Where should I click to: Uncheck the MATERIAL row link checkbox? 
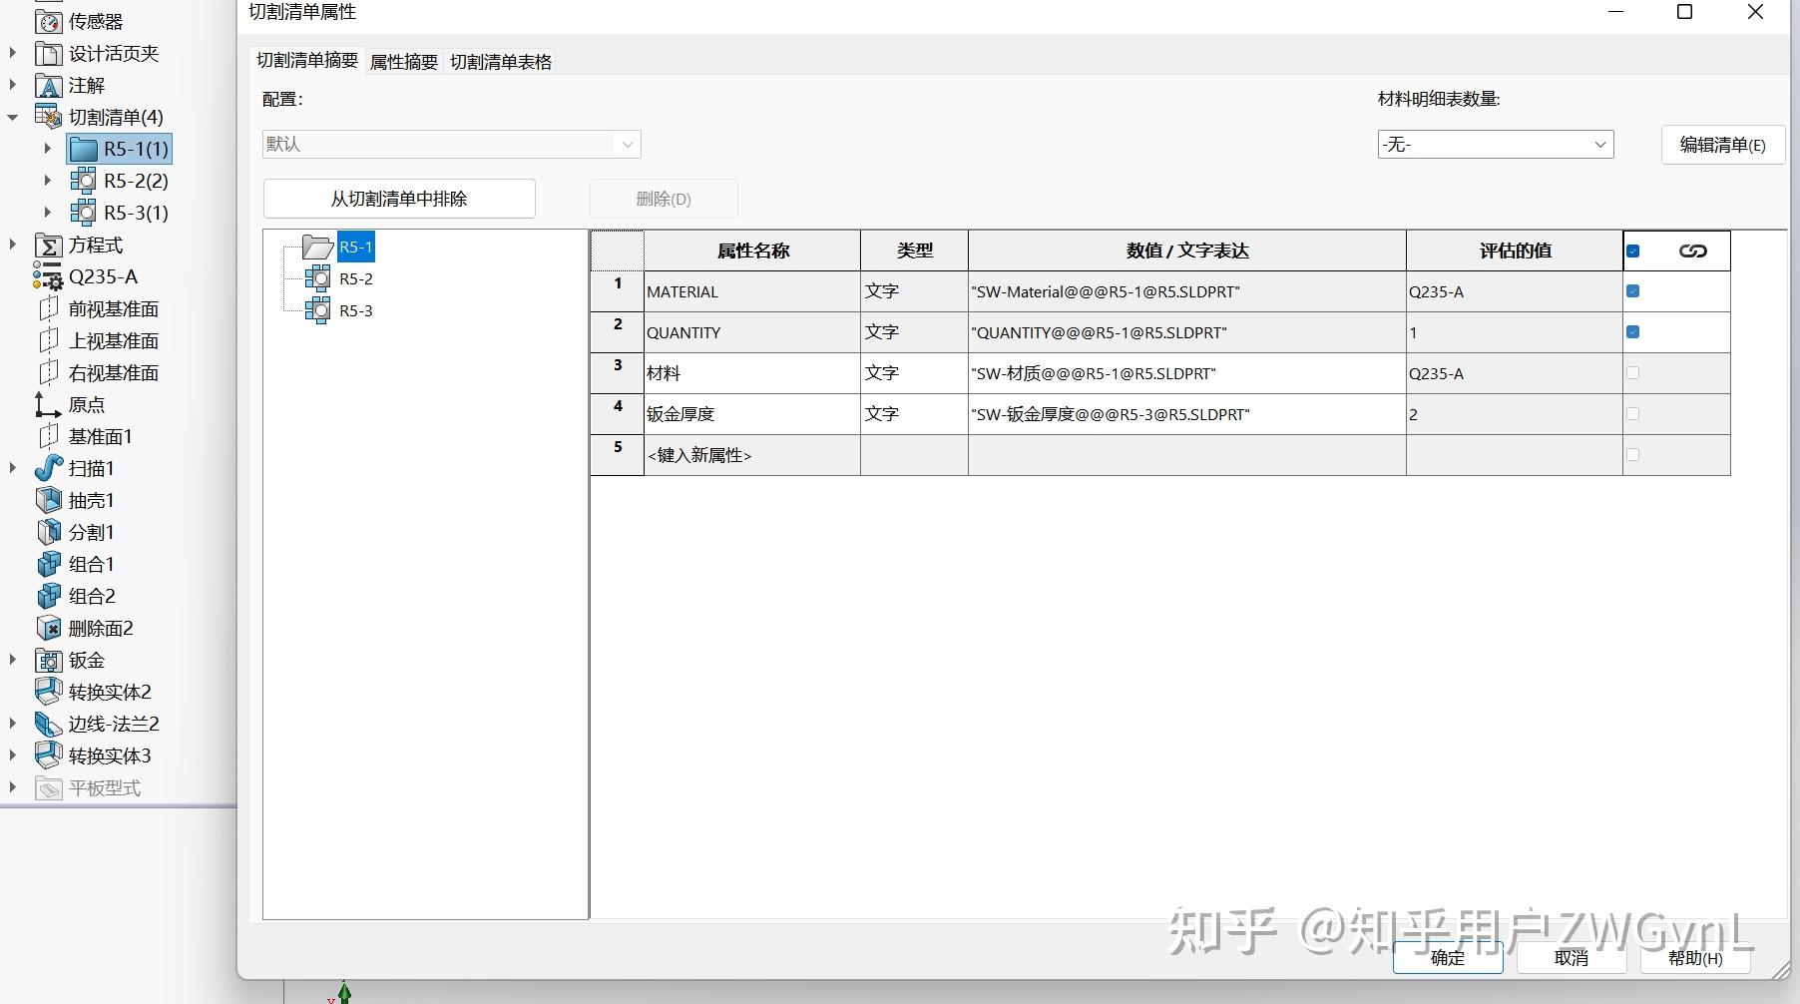[1632, 291]
